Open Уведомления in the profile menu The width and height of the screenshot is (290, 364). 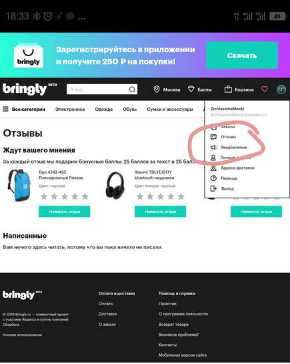(x=233, y=147)
